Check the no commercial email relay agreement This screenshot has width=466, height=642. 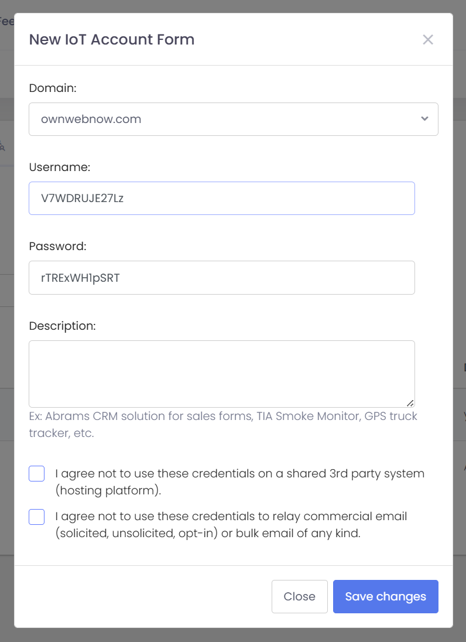(x=36, y=517)
